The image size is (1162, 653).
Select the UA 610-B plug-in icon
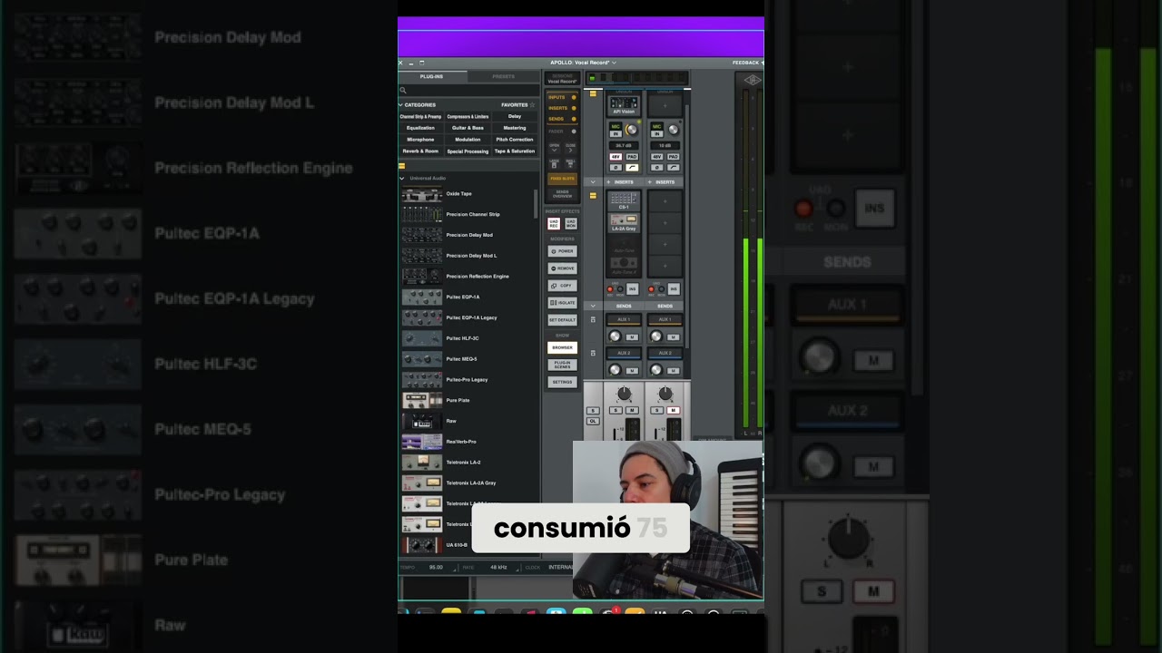tap(422, 545)
